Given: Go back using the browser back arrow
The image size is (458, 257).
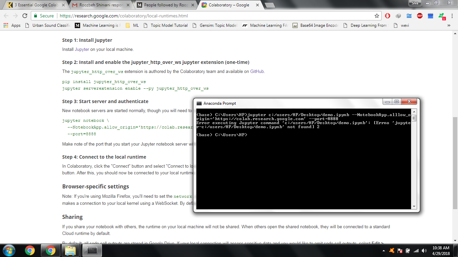Looking at the screenshot, I should click(x=6, y=16).
